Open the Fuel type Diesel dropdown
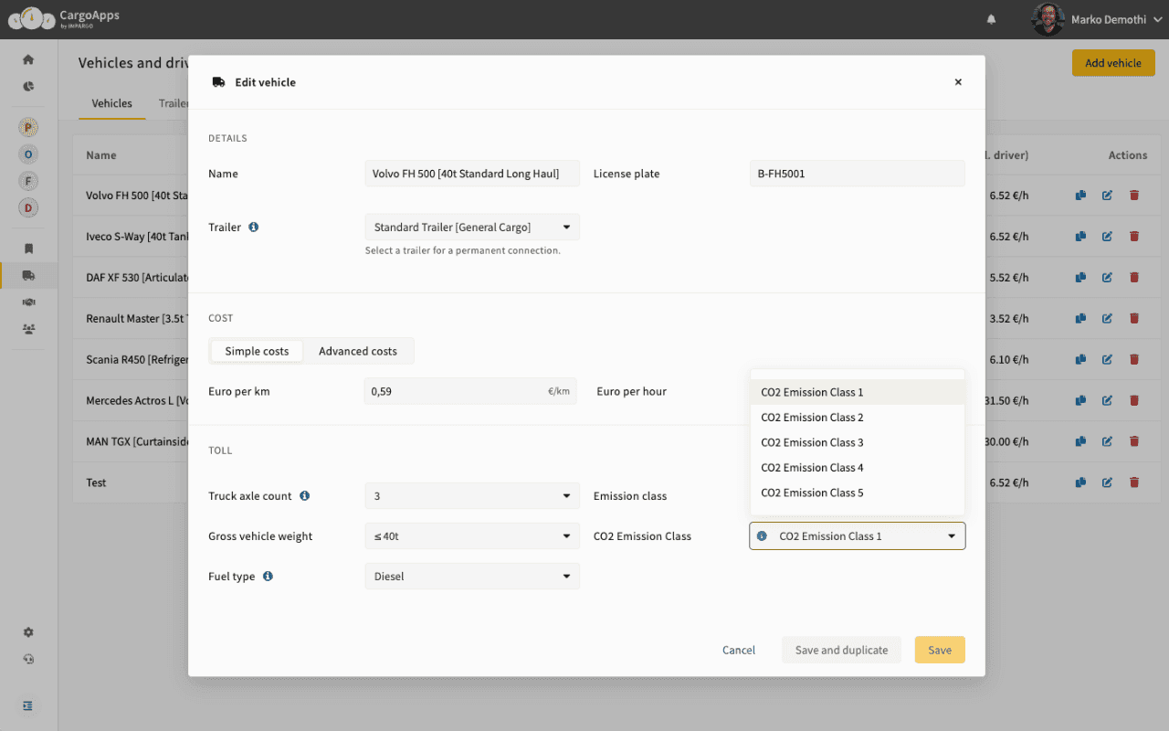 471,577
